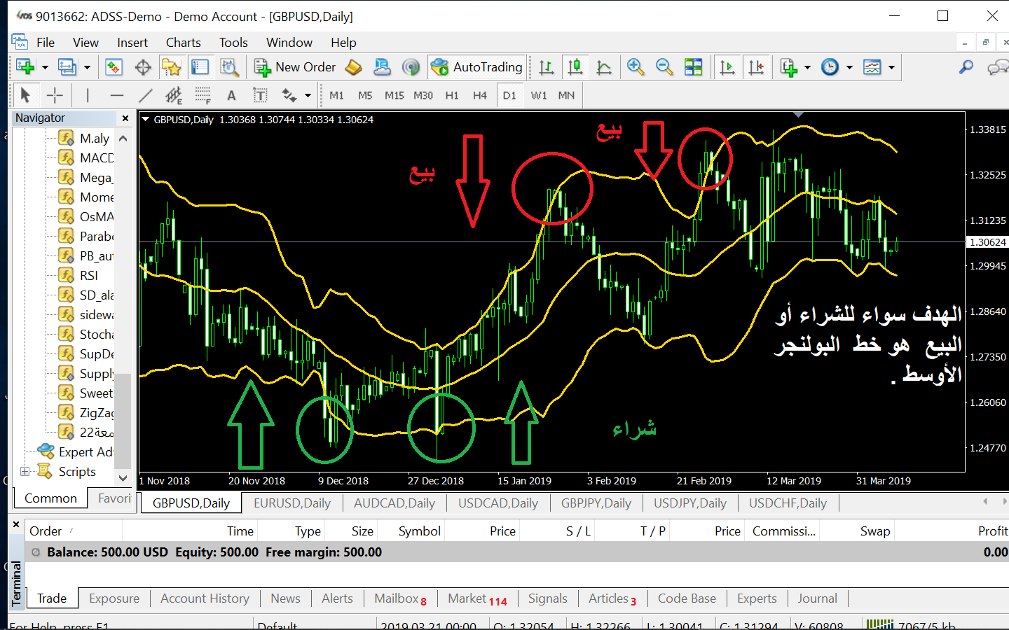The height and width of the screenshot is (630, 1009).
Task: Select line chart display icon
Action: click(604, 67)
